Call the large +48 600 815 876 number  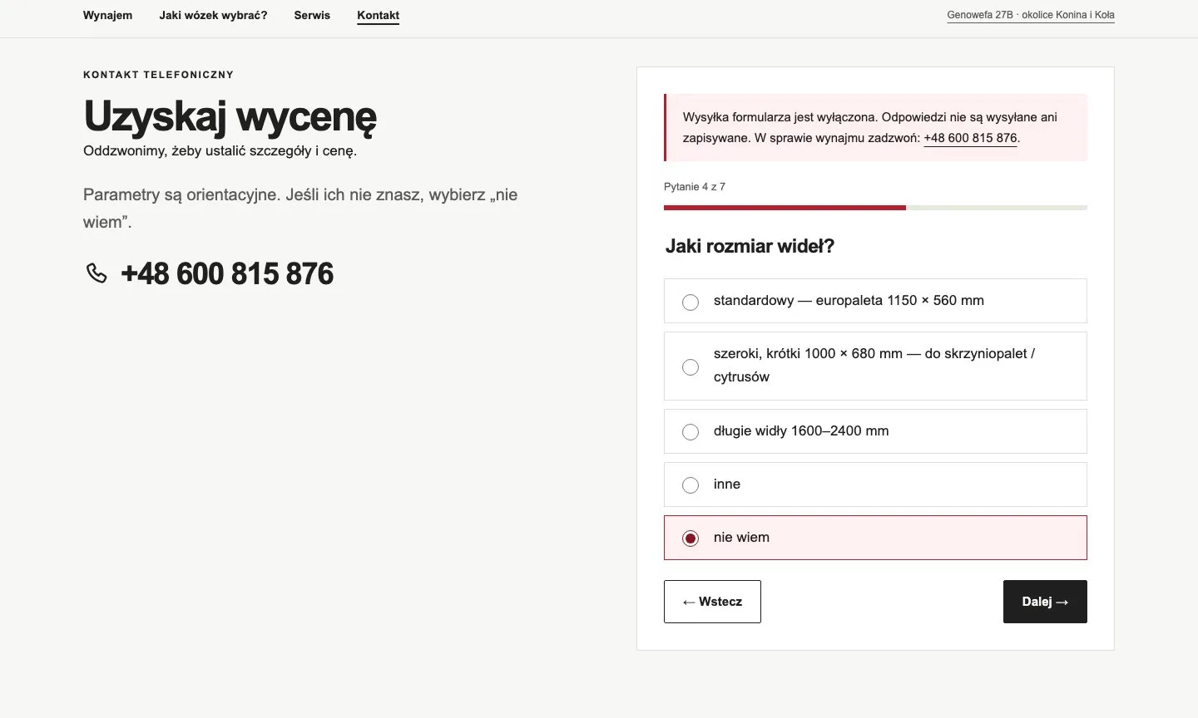(227, 273)
